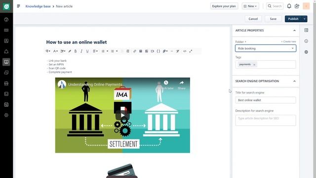Publish the article
This screenshot has width=316, height=178.
[293, 19]
